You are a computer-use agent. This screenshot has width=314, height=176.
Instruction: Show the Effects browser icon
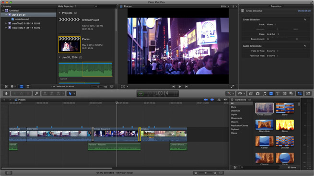click(x=251, y=93)
